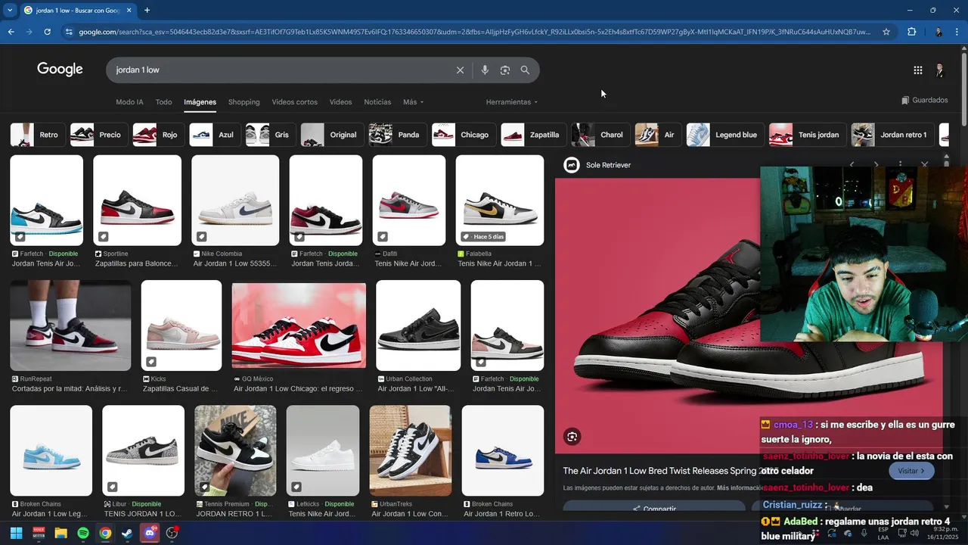Open File Explorer from the taskbar

pos(60,533)
